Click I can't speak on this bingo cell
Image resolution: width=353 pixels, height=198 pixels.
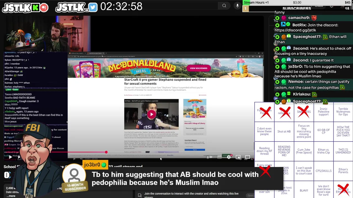pyautogui.click(x=304, y=171)
